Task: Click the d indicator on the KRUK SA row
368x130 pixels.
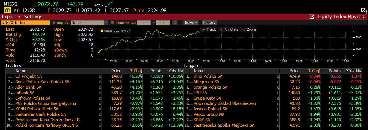Action: click(278, 120)
